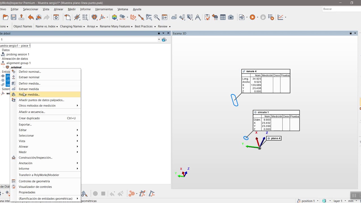
Task: Open the Vista menu in the menu bar
Action: 46,9
